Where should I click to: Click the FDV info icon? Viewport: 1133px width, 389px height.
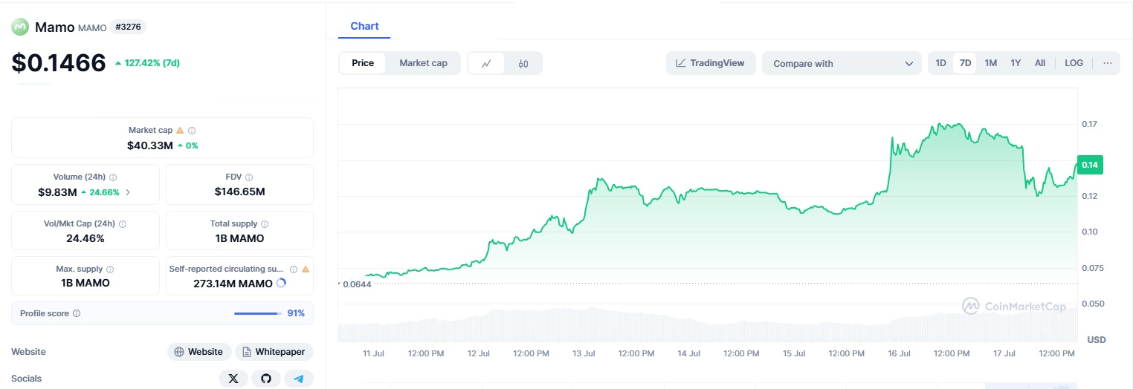tap(249, 177)
